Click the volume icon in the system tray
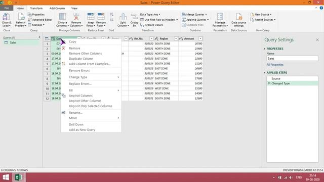 click(291, 177)
